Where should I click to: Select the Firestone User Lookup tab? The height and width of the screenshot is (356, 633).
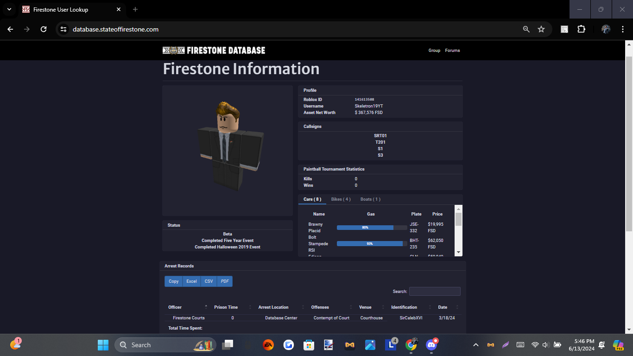coord(71,9)
